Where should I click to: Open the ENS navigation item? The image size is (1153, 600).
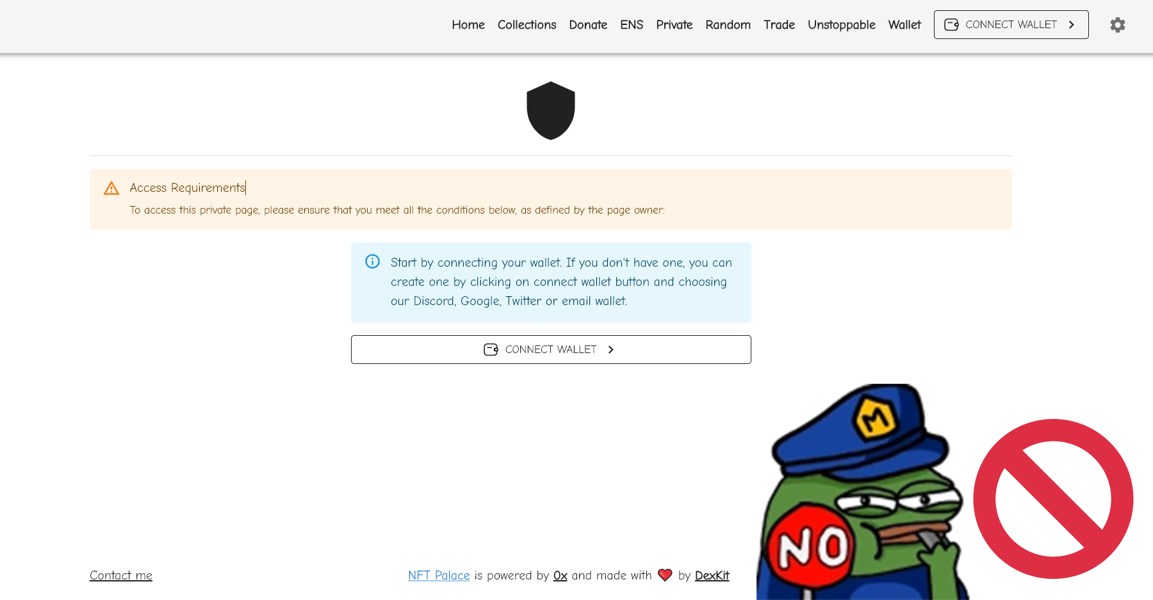click(x=632, y=24)
